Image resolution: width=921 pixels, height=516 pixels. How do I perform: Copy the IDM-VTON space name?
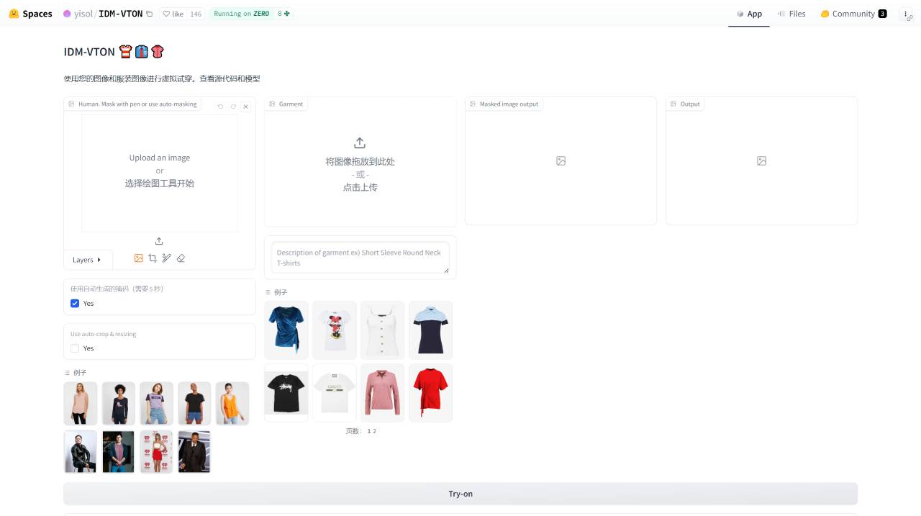pos(149,14)
